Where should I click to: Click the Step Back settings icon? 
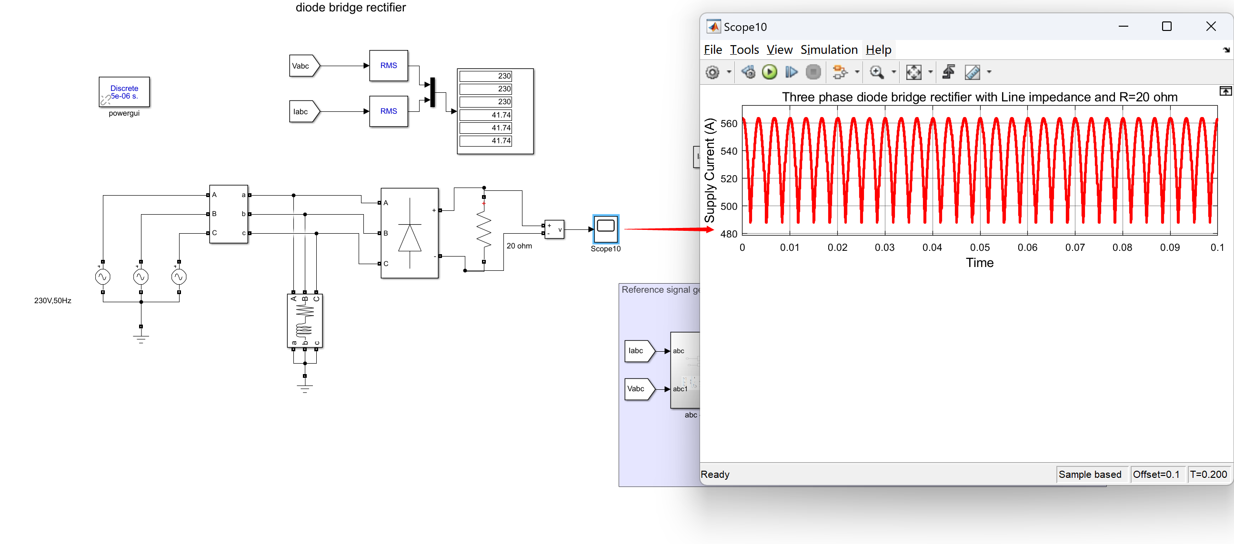pos(748,72)
